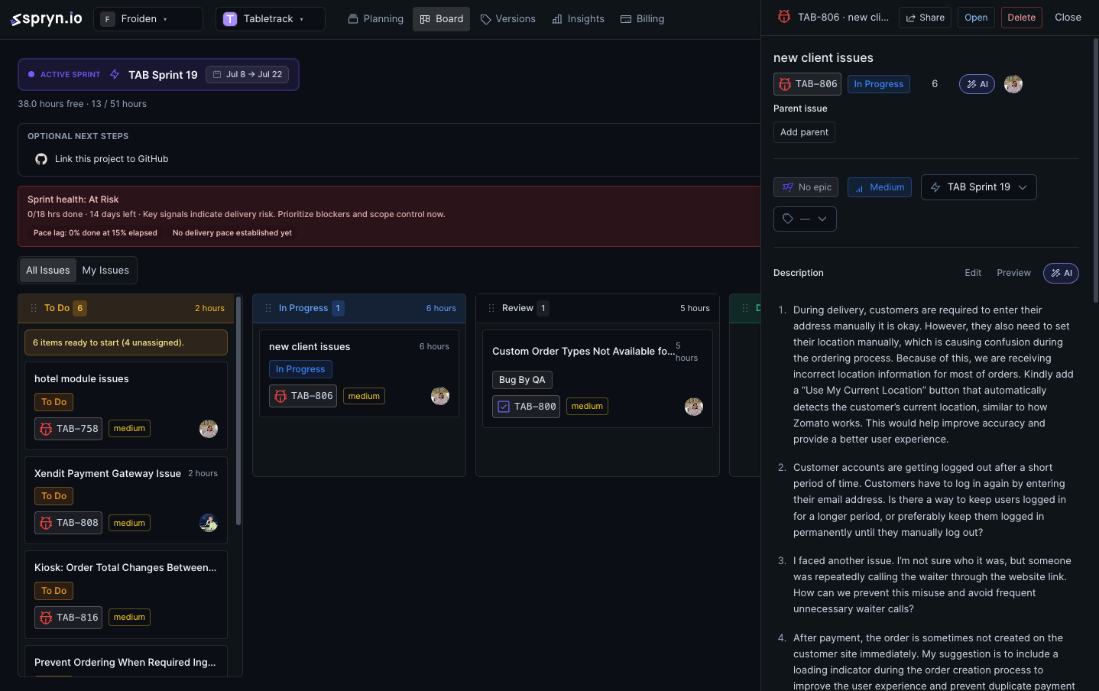Screen dimensions: 1099x691
Task: Click the AI button beside Description
Action: (x=1061, y=273)
